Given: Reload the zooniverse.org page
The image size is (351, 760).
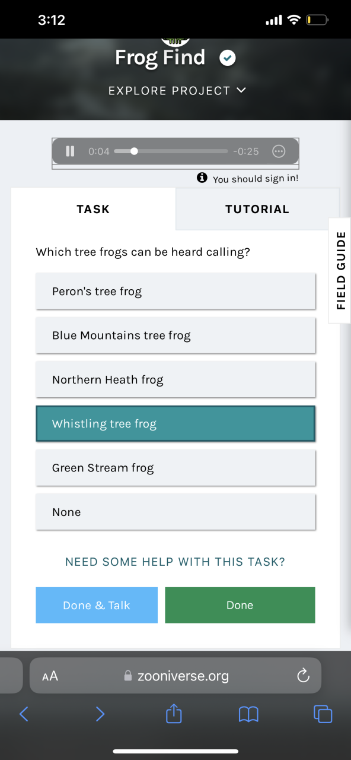Looking at the screenshot, I should 303,676.
